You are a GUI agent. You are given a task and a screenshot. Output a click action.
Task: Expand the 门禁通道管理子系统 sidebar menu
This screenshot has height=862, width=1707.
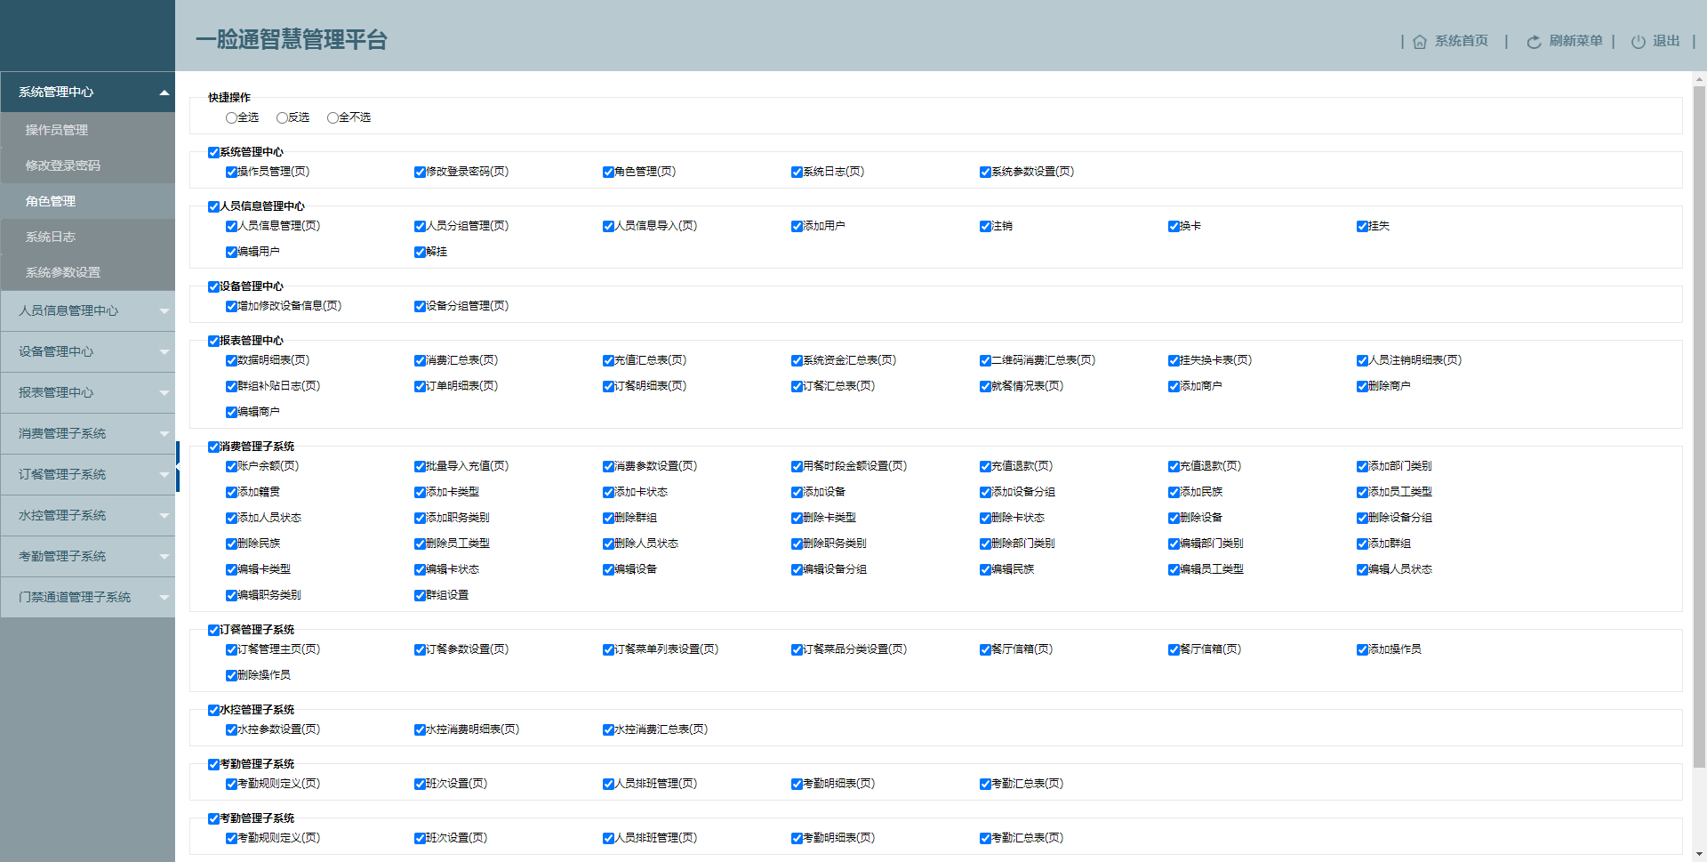point(87,597)
